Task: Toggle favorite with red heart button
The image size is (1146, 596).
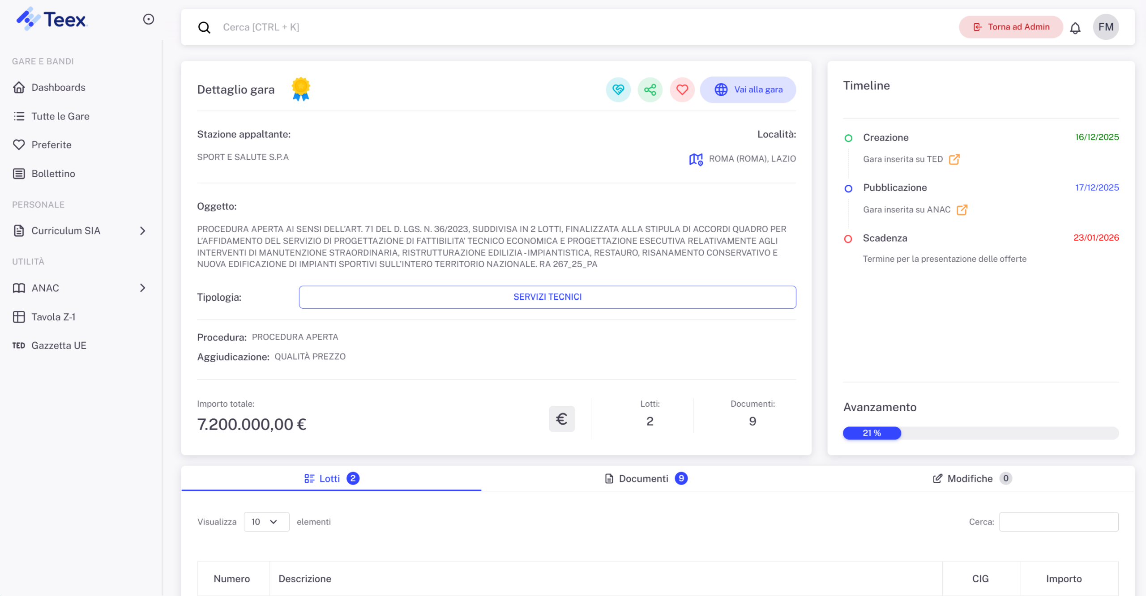Action: pyautogui.click(x=682, y=89)
